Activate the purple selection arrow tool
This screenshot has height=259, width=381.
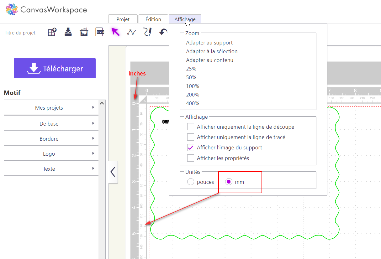pyautogui.click(x=115, y=32)
